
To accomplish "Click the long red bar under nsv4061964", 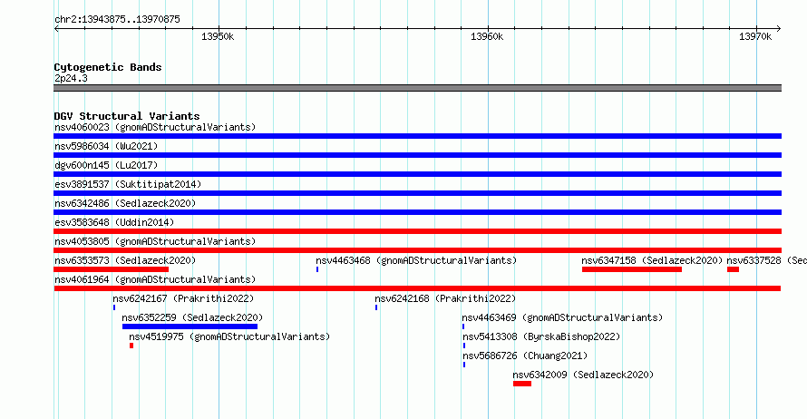I will click(417, 288).
